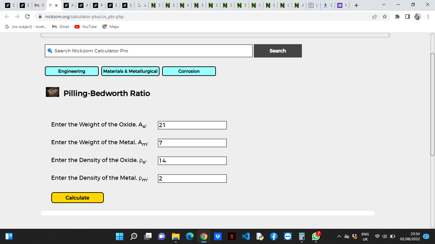Screen dimensions: 435x244
Task: Go forward in browser history
Action: [x=17, y=17]
